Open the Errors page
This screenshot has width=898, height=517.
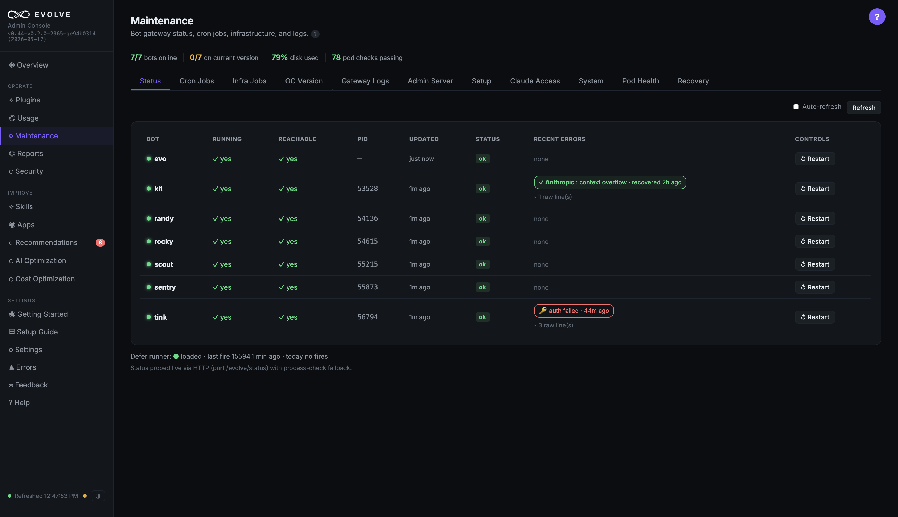57,367
